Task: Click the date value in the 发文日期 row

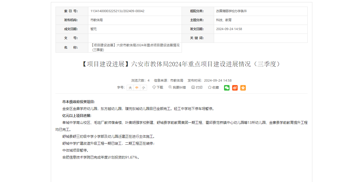Action: [229, 29]
